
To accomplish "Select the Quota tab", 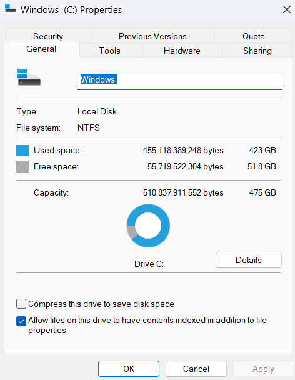I will [x=253, y=36].
